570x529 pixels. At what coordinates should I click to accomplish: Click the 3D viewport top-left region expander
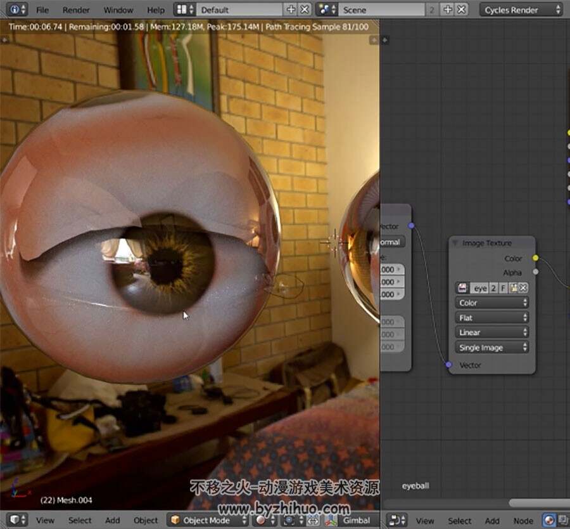[x=4, y=40]
